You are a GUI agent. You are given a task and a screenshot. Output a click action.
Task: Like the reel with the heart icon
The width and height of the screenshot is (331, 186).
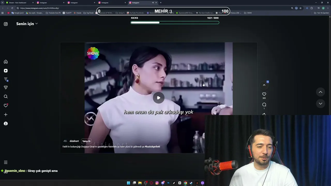[264, 94]
